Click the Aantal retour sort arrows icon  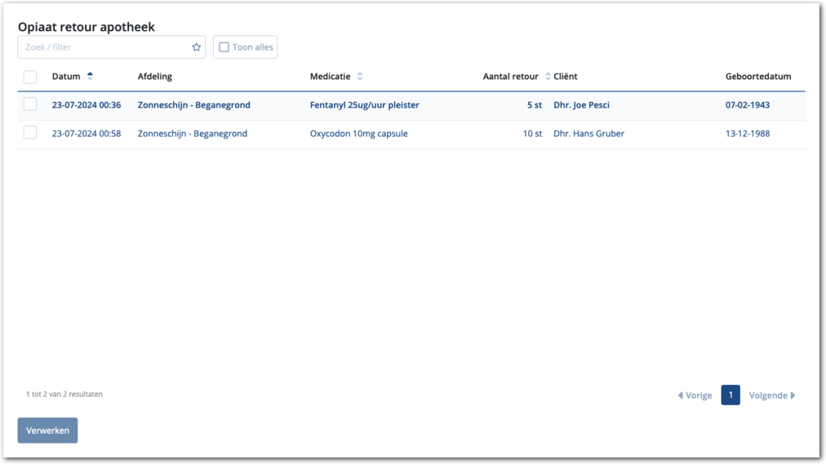[x=548, y=77]
